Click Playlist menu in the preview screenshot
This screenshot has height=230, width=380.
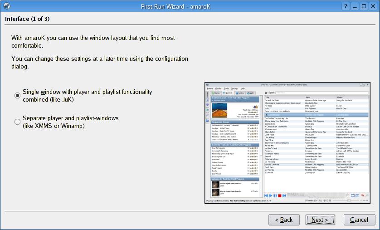tap(218, 88)
